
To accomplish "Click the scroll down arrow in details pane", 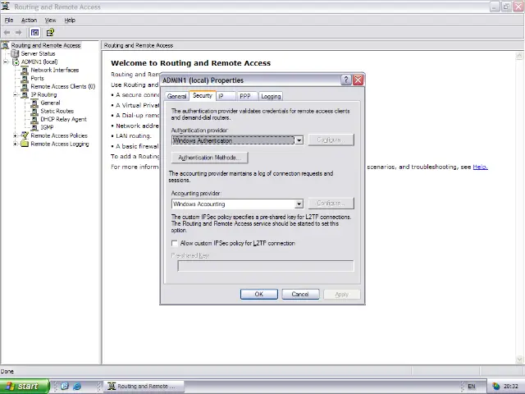I will click(x=519, y=360).
